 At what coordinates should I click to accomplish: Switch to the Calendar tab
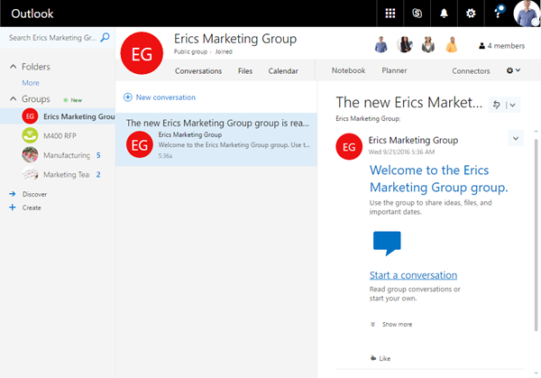[x=283, y=70]
